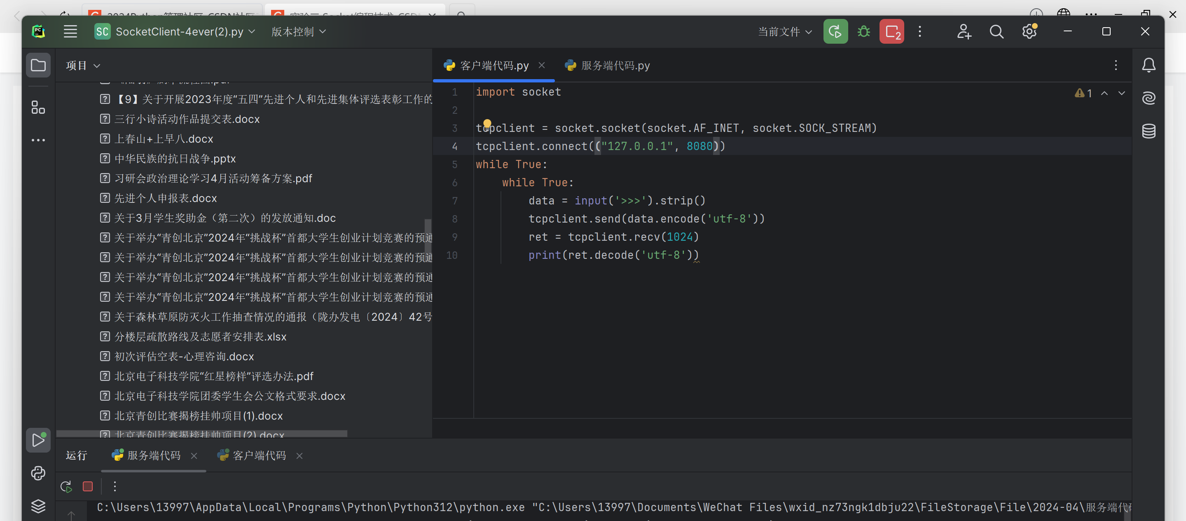
Task: Place cursor on tcpclient.connect line
Action: coord(600,146)
